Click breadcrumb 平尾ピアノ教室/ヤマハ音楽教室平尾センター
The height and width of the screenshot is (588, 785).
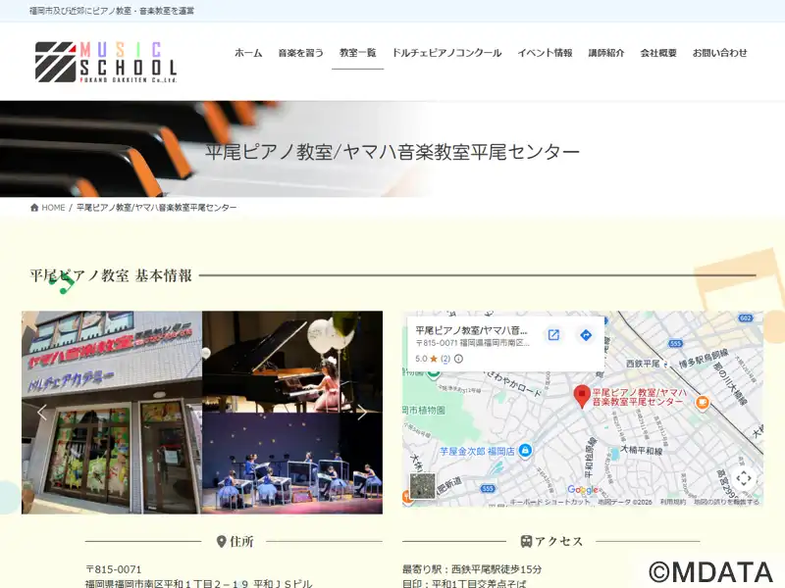tap(156, 208)
